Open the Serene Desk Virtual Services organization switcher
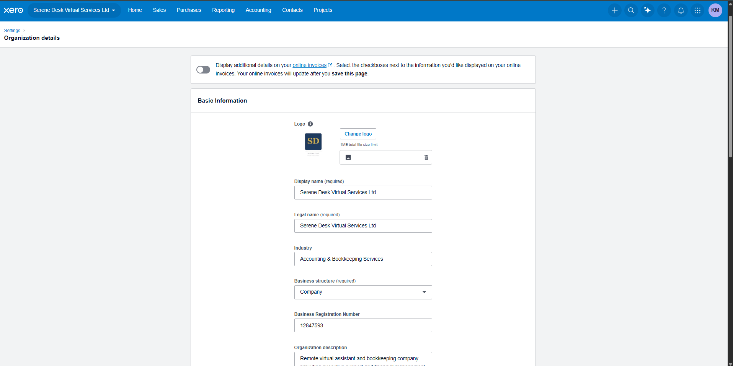The image size is (733, 366). click(x=74, y=10)
